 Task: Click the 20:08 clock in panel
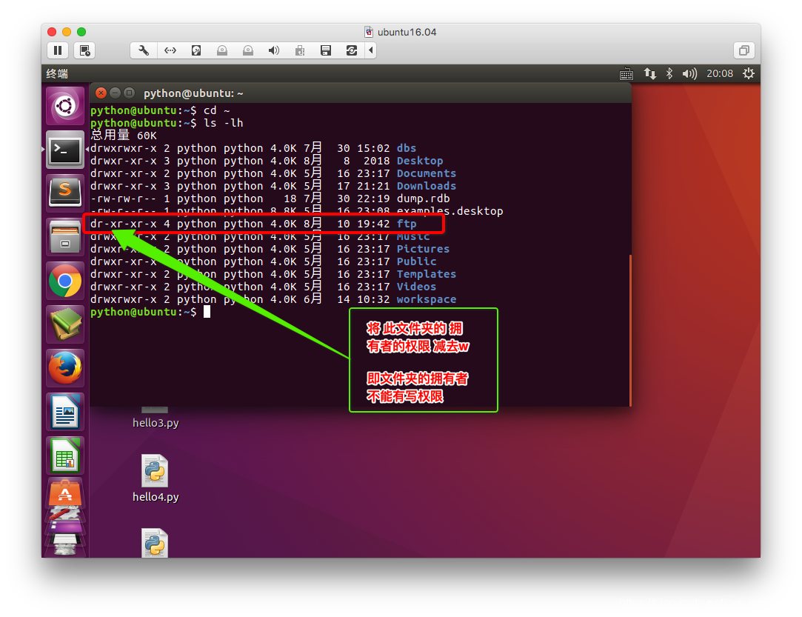coord(720,73)
